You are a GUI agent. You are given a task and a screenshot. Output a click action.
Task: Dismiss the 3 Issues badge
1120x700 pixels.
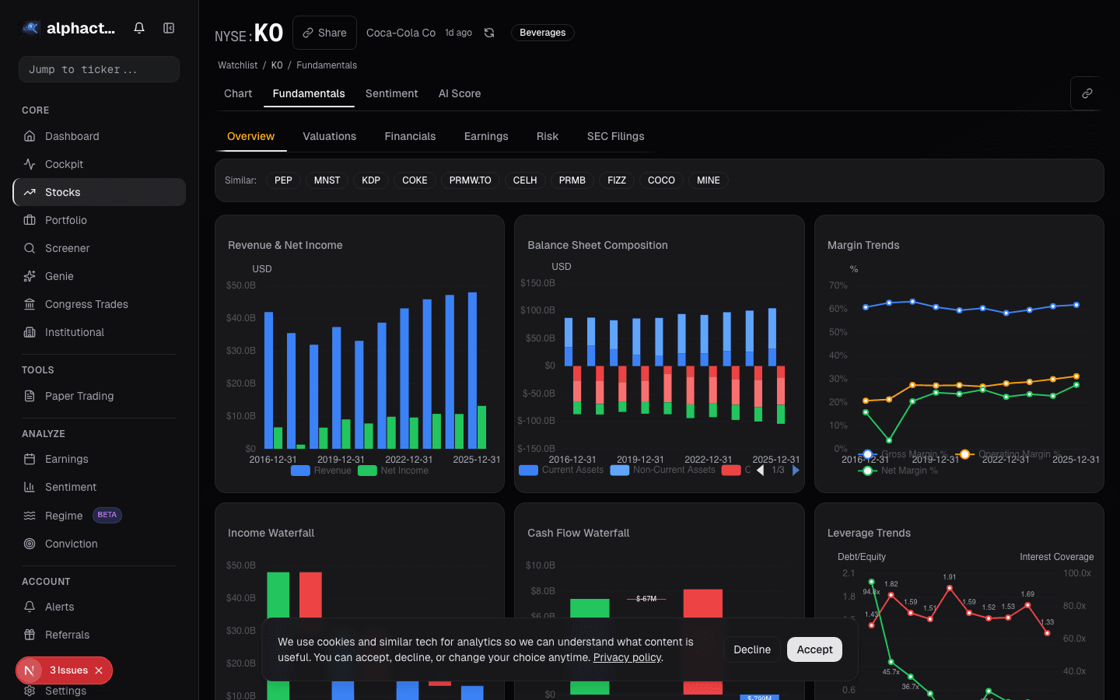99,670
